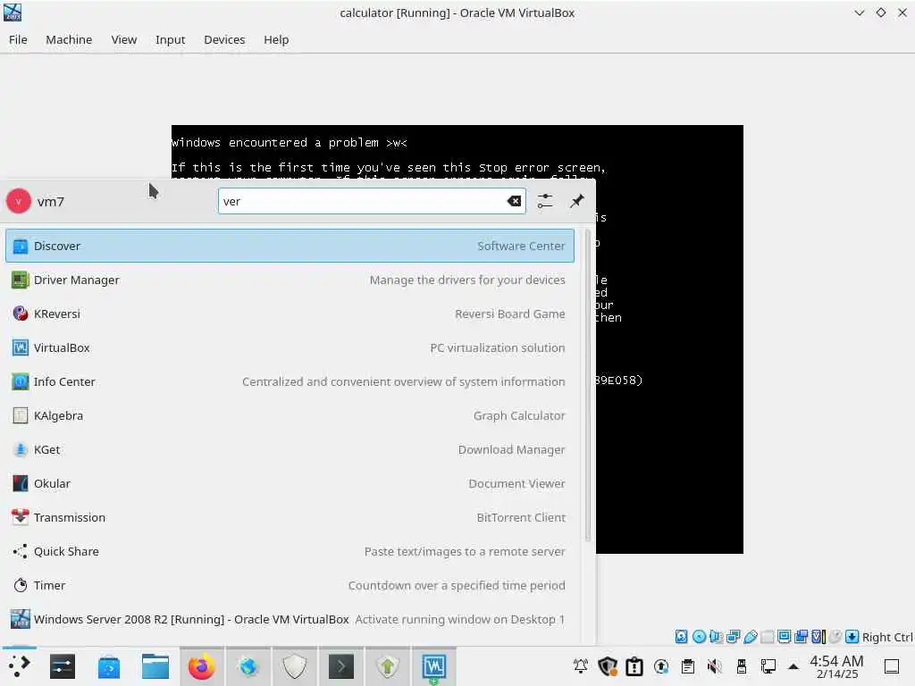915x686 pixels.
Task: Expand hidden system tray icons arrow
Action: (793, 666)
